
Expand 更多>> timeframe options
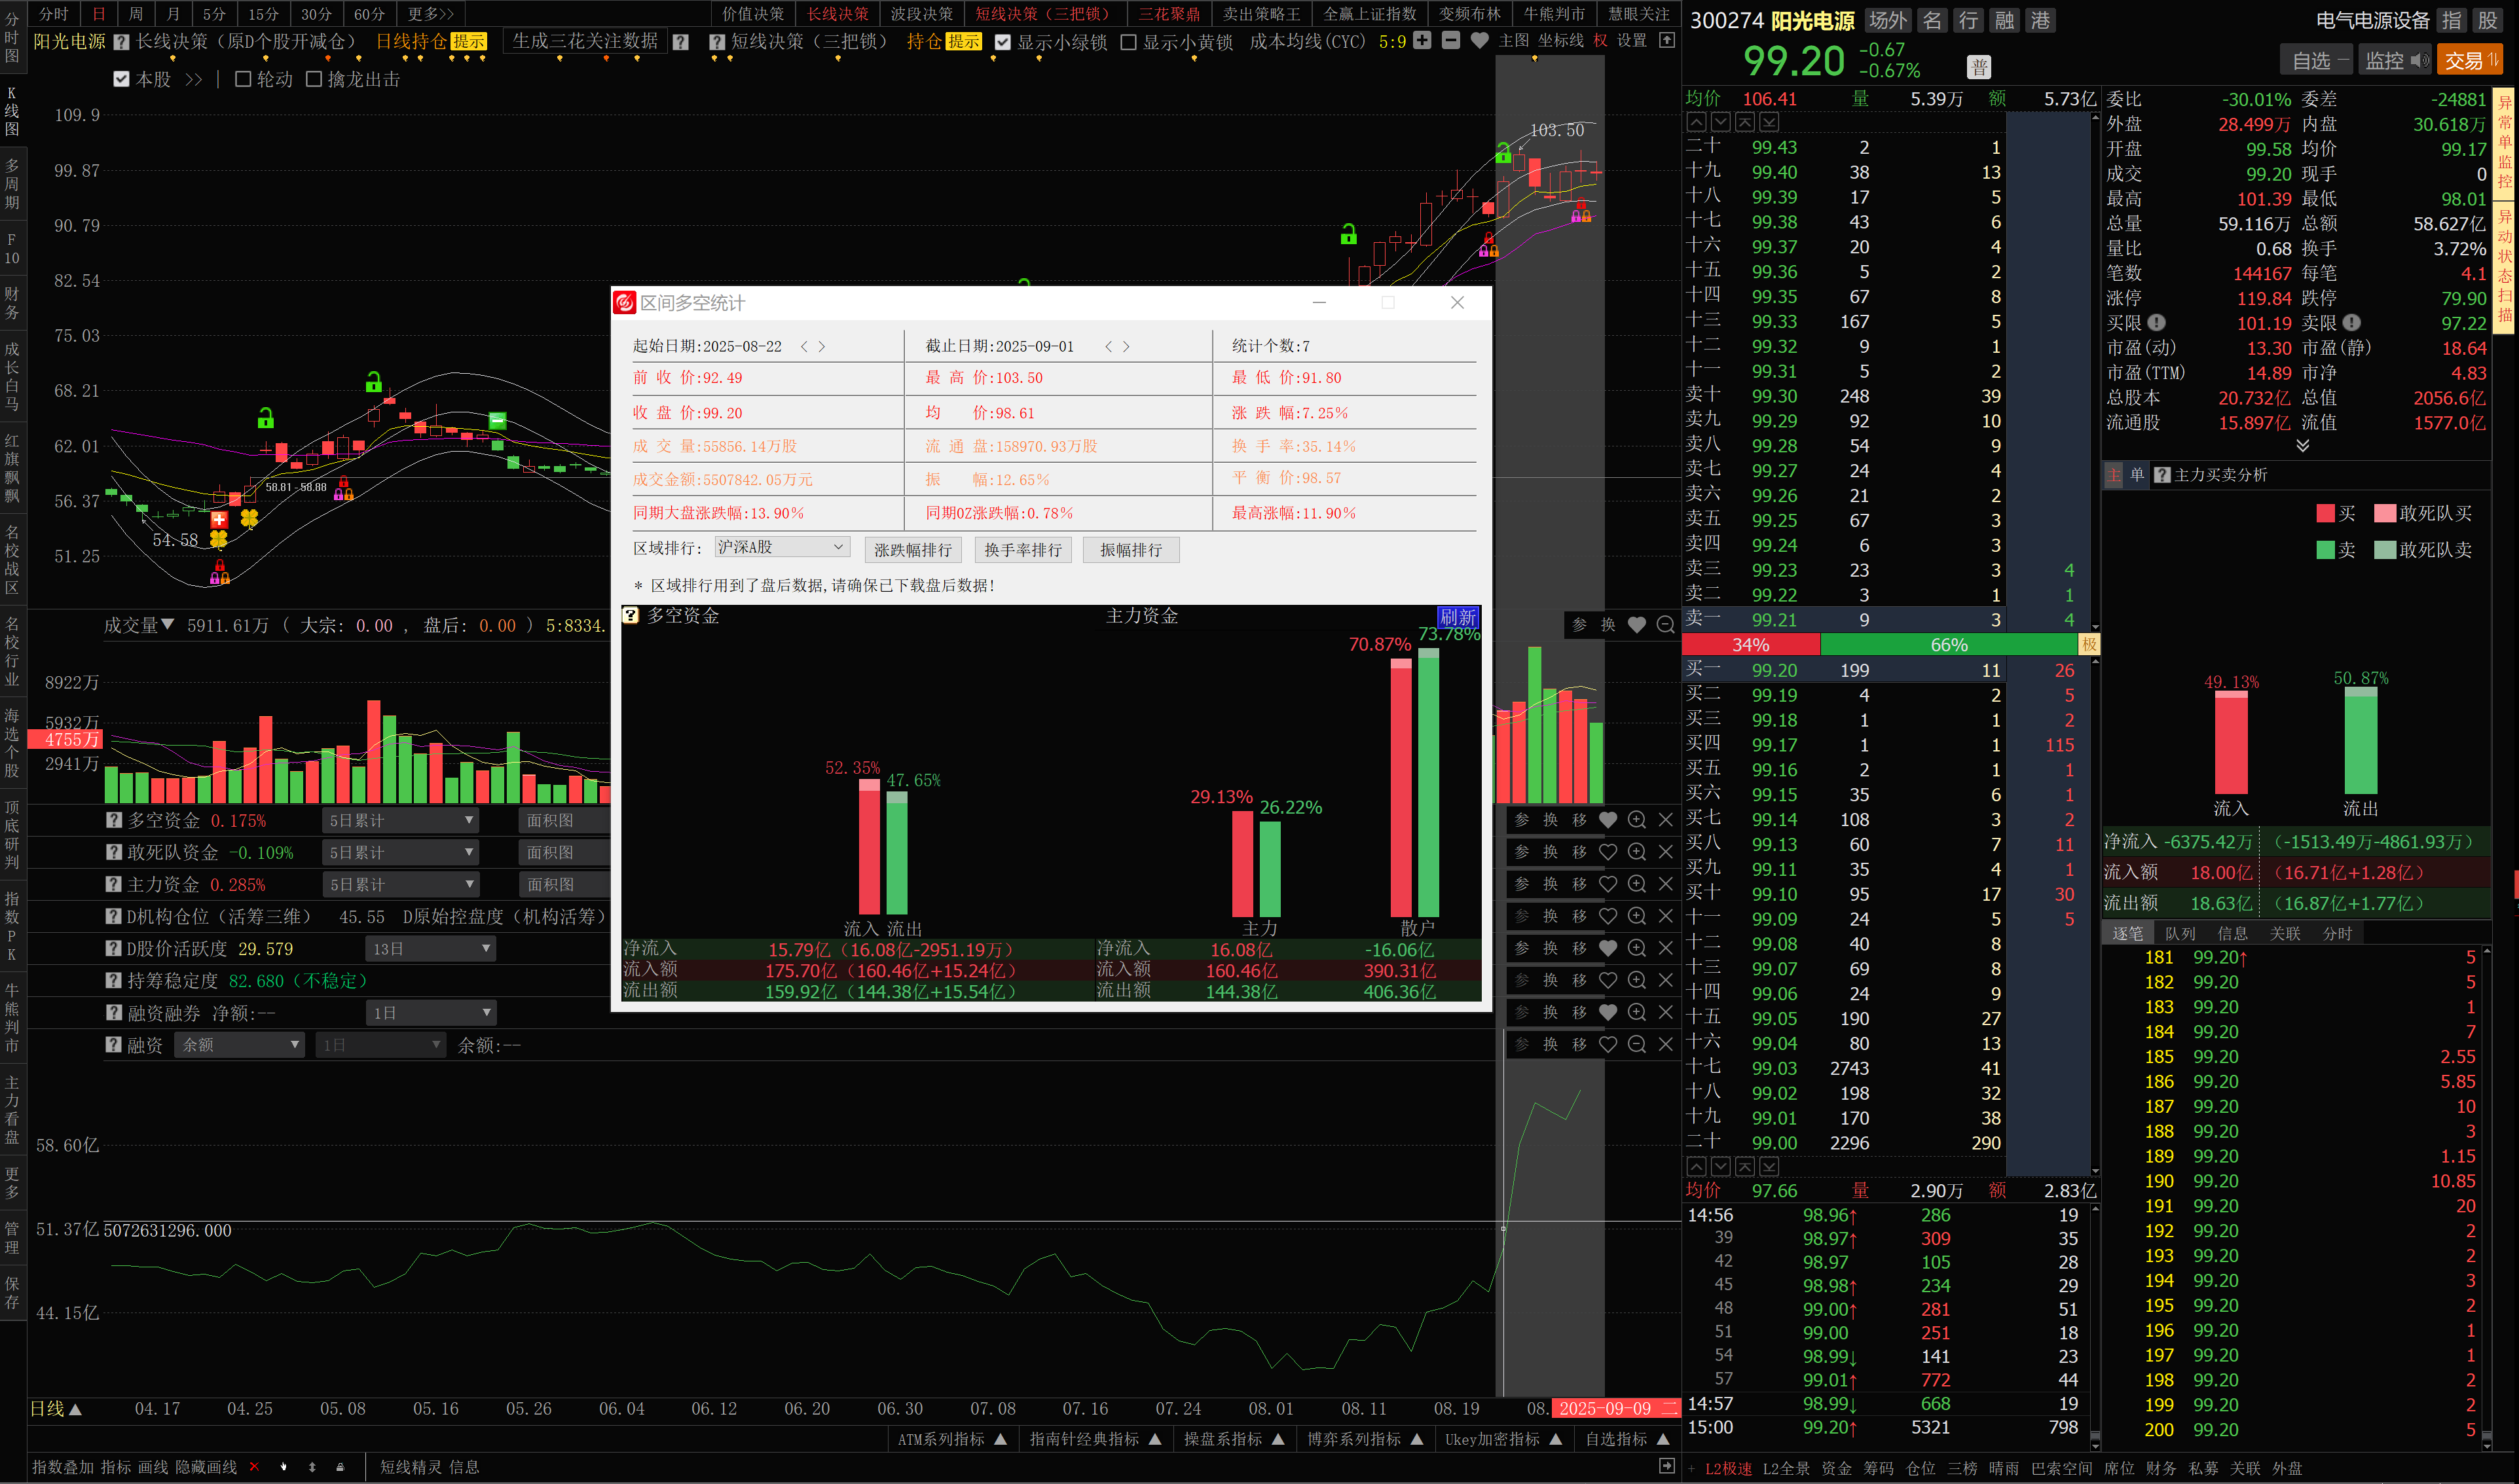coord(430,14)
